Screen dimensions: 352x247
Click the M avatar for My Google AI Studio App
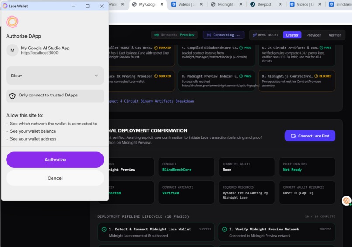(x=12, y=50)
